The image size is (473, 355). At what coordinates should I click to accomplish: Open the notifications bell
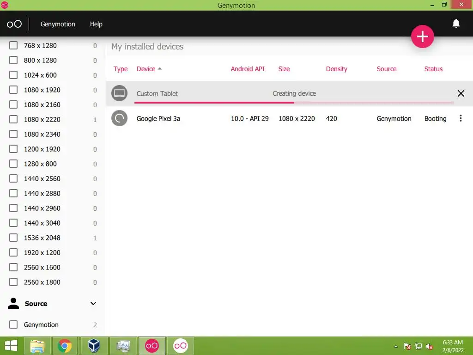[x=456, y=24]
